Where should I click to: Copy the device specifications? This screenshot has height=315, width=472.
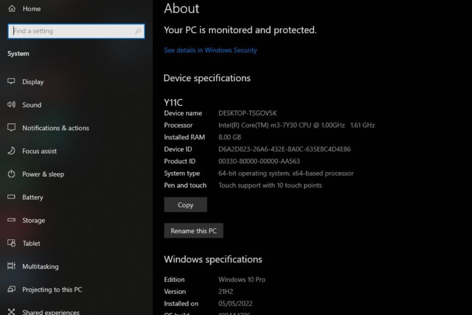(185, 205)
